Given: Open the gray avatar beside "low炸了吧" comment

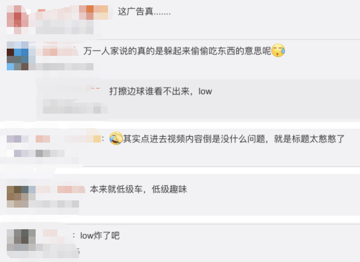Looking at the screenshot, I should (x=21, y=240).
